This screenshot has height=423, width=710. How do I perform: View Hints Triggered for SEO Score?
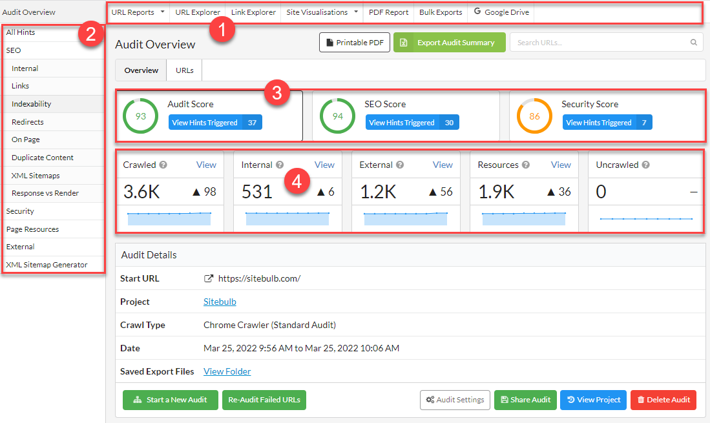pyautogui.click(x=412, y=123)
